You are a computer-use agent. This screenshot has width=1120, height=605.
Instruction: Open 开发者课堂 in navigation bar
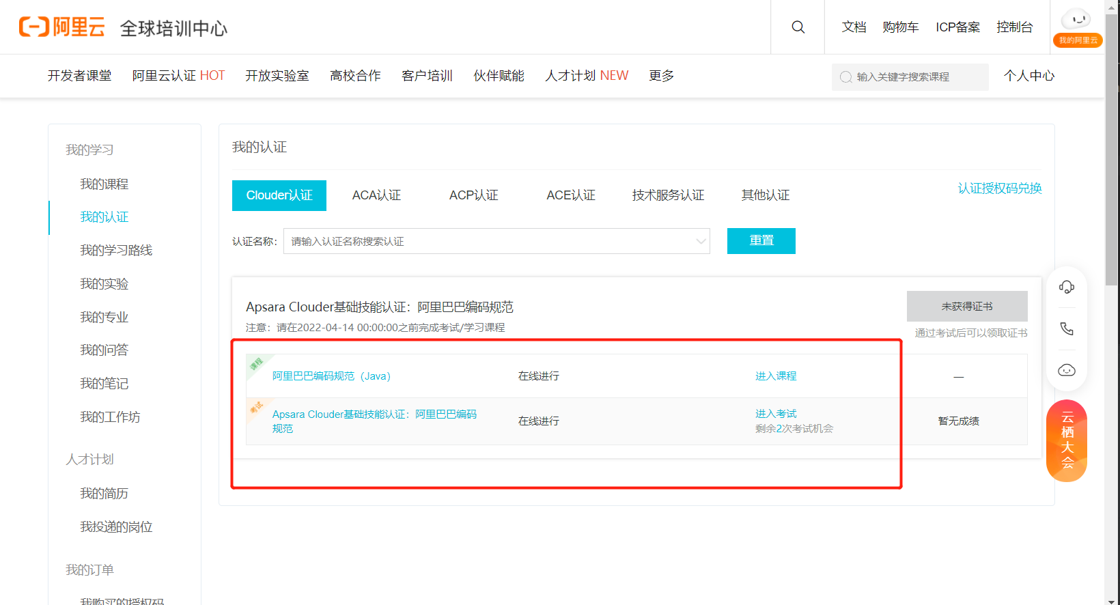(x=79, y=76)
